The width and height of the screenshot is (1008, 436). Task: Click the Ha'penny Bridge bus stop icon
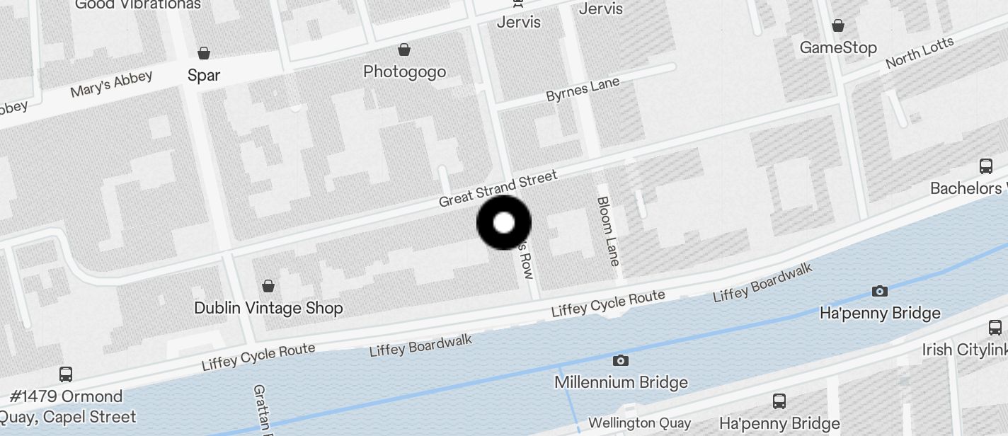coord(779,401)
